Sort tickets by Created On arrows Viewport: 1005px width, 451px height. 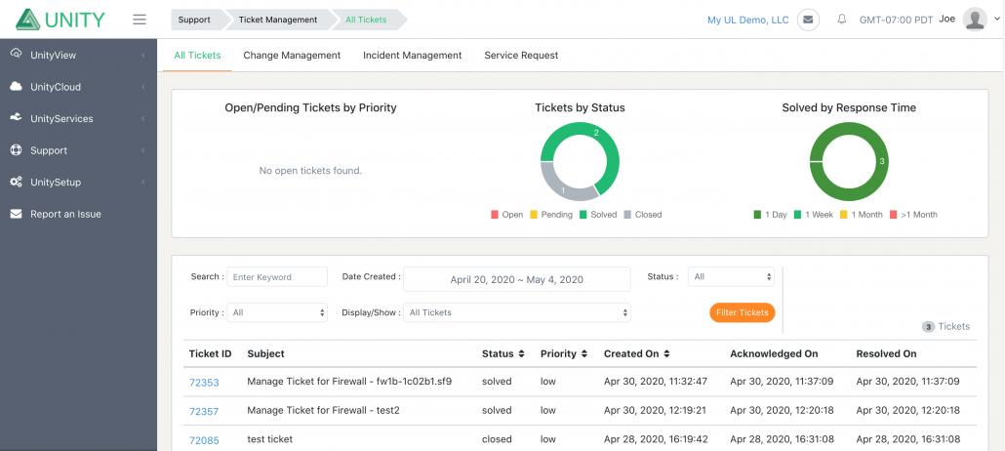click(666, 353)
